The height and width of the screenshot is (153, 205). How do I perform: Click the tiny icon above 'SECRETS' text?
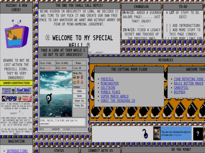point(20,111)
